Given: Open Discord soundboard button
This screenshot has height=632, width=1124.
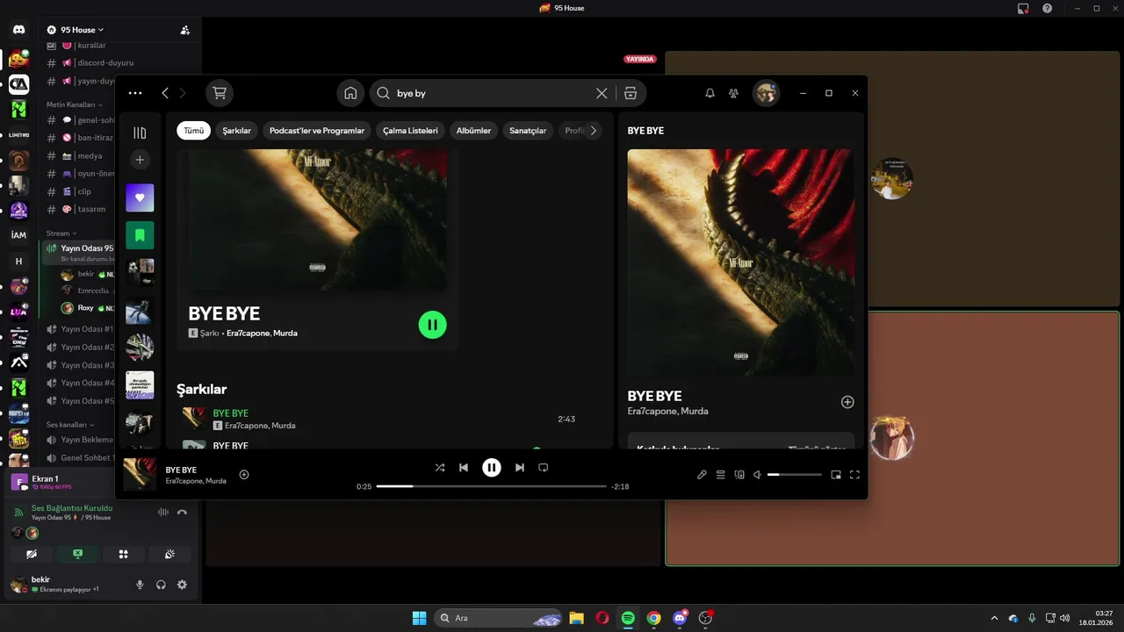Looking at the screenshot, I should (x=169, y=554).
